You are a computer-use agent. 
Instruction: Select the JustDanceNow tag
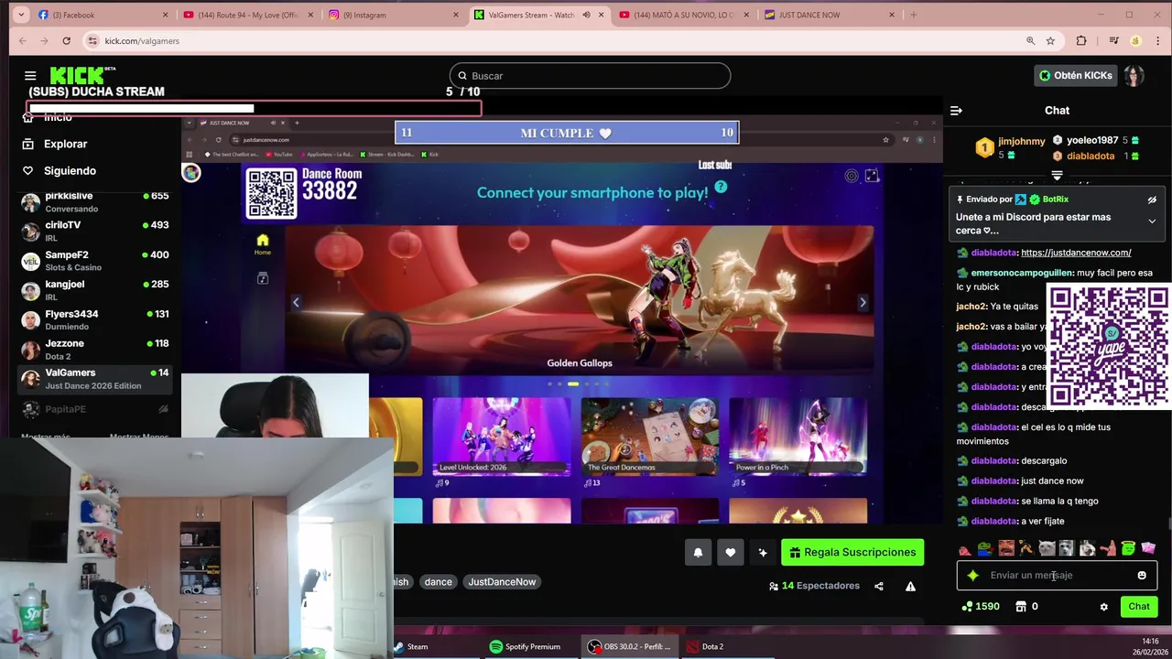(x=502, y=582)
